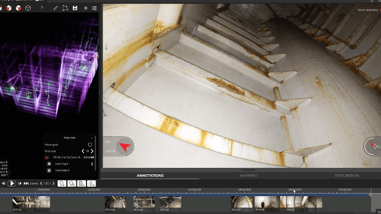This screenshot has height=214, width=381.
Task: Step one frame backward
Action: pos(4,183)
